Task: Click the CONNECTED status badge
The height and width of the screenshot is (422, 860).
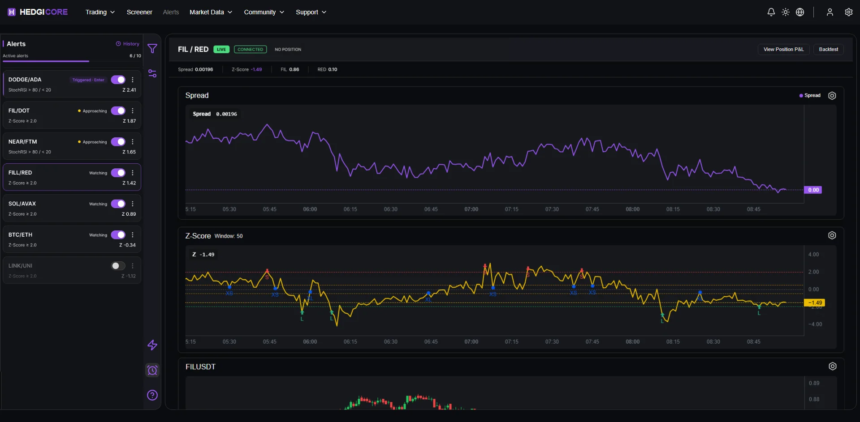Action: click(x=250, y=49)
